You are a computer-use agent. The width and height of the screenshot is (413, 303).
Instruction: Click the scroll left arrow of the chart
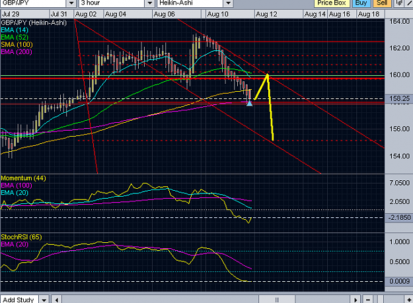click(x=57, y=299)
